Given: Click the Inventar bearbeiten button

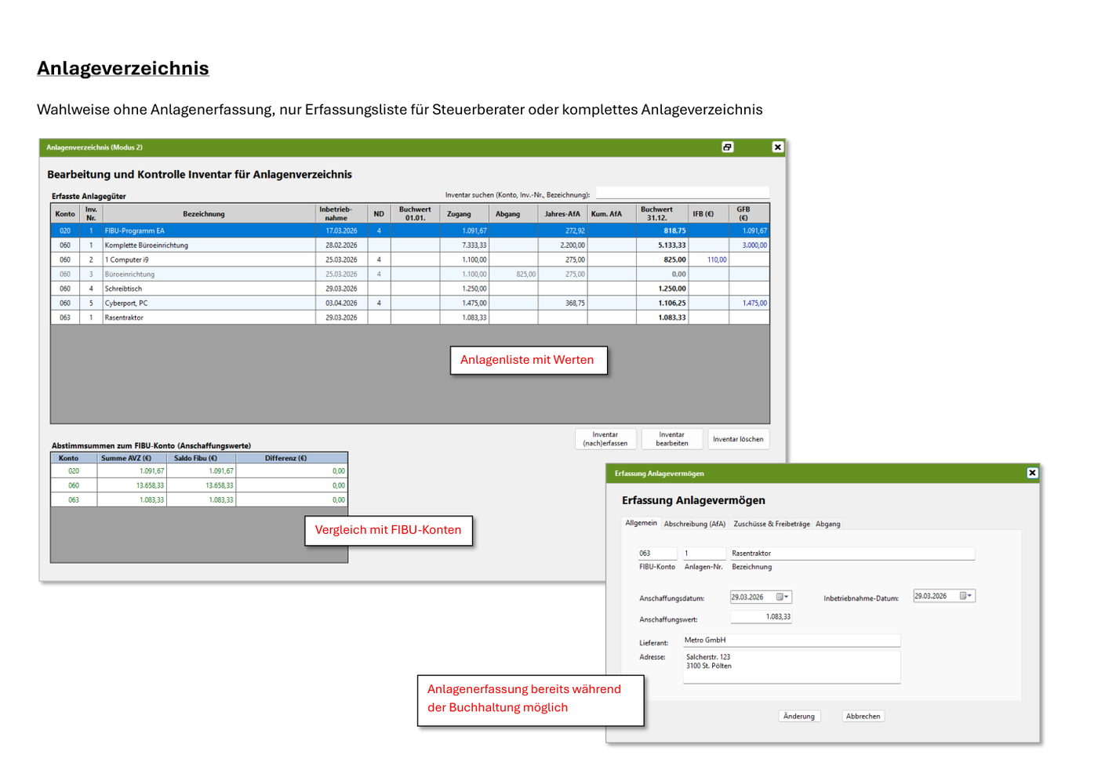Looking at the screenshot, I should coord(672,439).
